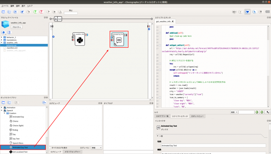Click the 名前 input field in inspector
Screen dimensions: 271x154
tap(214, 146)
